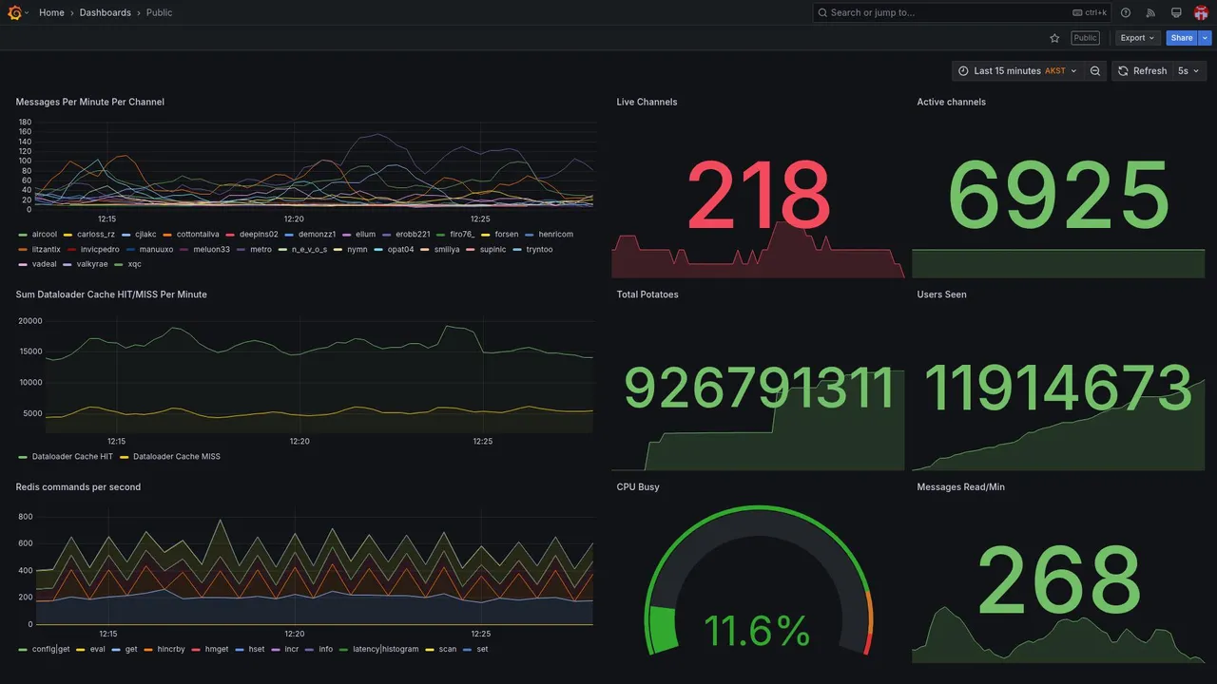Open the Last 15 minutes time picker
The image size is (1217, 684).
(x=1017, y=71)
